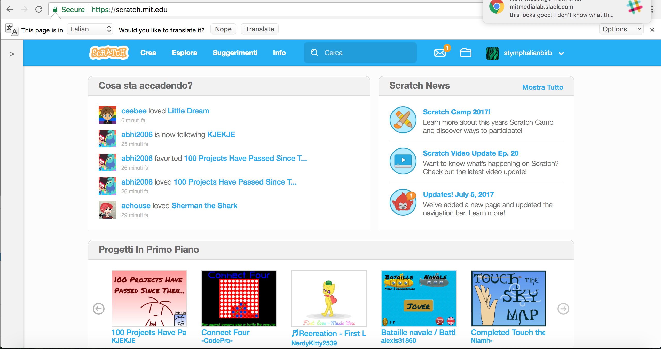Click the Mostra Tutto link
The width and height of the screenshot is (661, 349).
click(543, 87)
